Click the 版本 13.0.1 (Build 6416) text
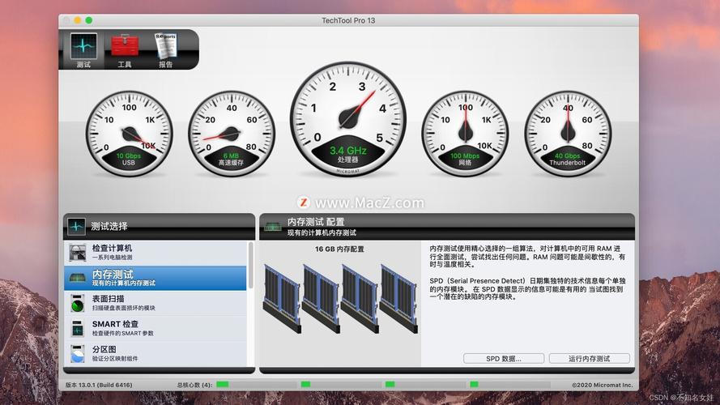The height and width of the screenshot is (405, 720). pos(99,385)
